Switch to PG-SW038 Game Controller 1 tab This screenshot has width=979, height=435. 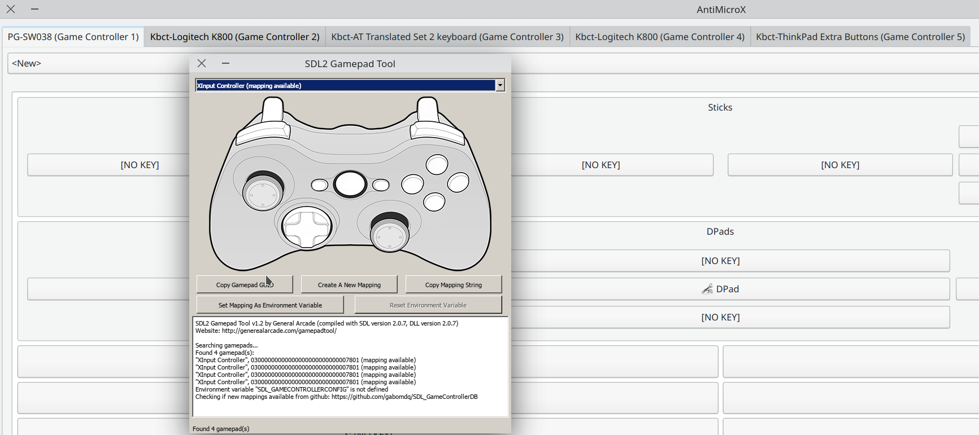[x=73, y=37]
